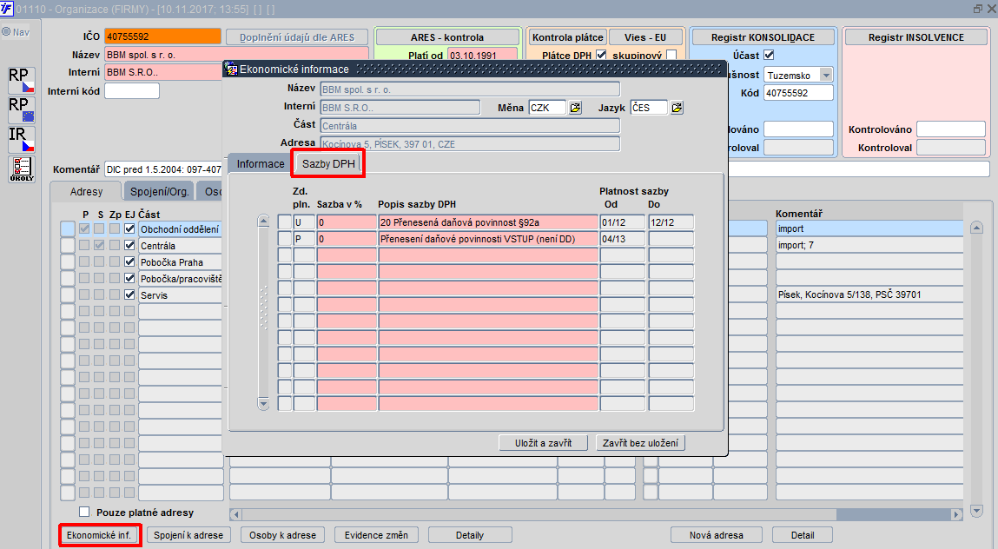998x549 pixels.
Task: Click the Nav radio icon
Action: point(6,32)
